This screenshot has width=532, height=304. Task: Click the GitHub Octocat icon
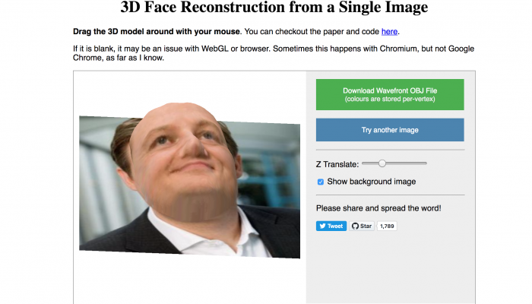pos(355,226)
